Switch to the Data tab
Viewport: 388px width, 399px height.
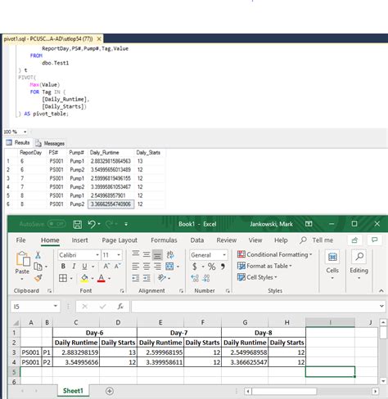point(197,240)
